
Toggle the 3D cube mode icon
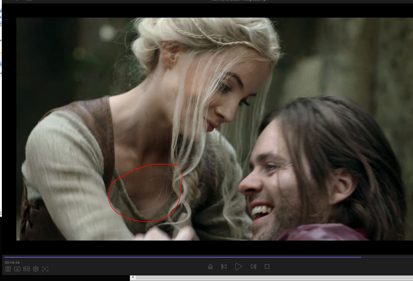pos(36,269)
